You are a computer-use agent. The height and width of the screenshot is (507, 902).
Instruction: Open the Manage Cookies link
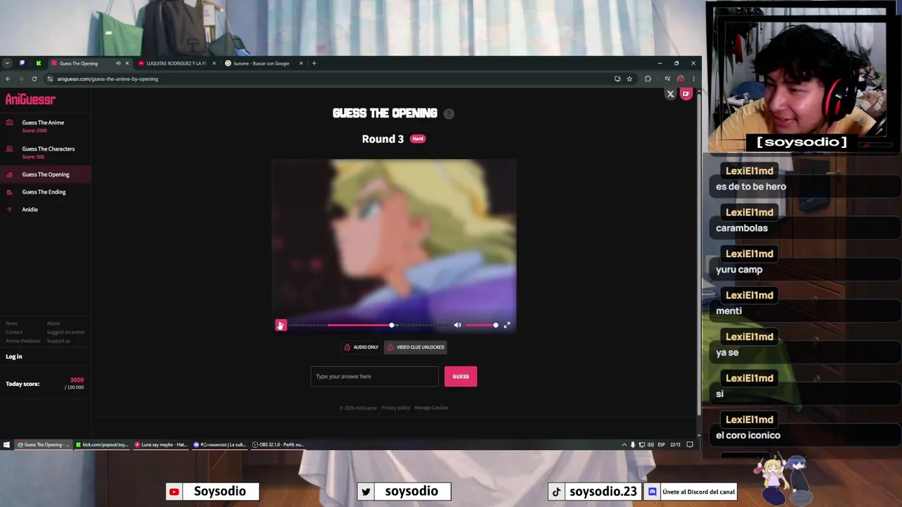coord(431,408)
